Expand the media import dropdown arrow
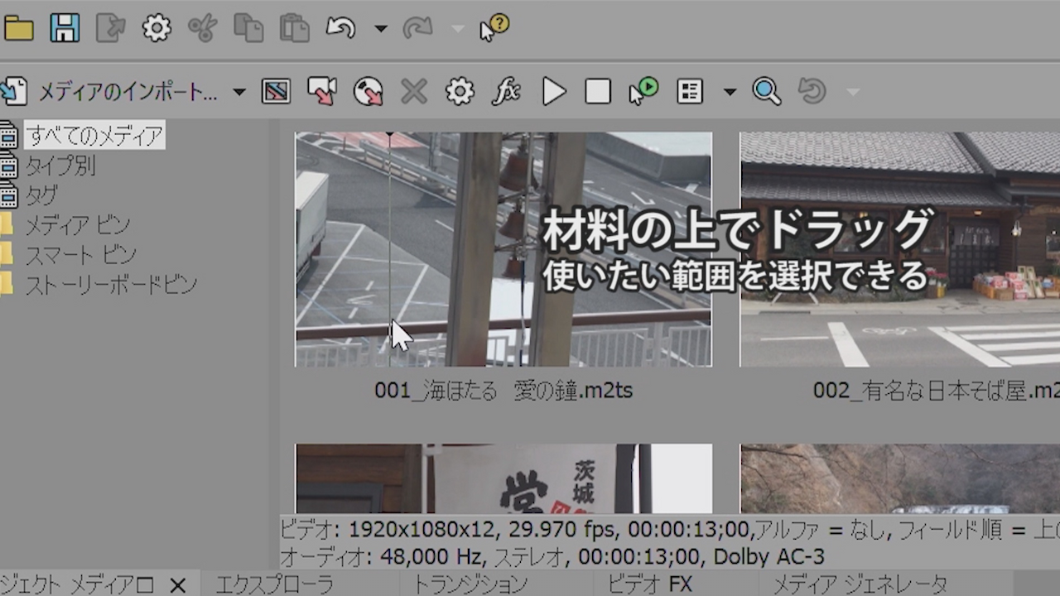1060x596 pixels. pos(238,91)
